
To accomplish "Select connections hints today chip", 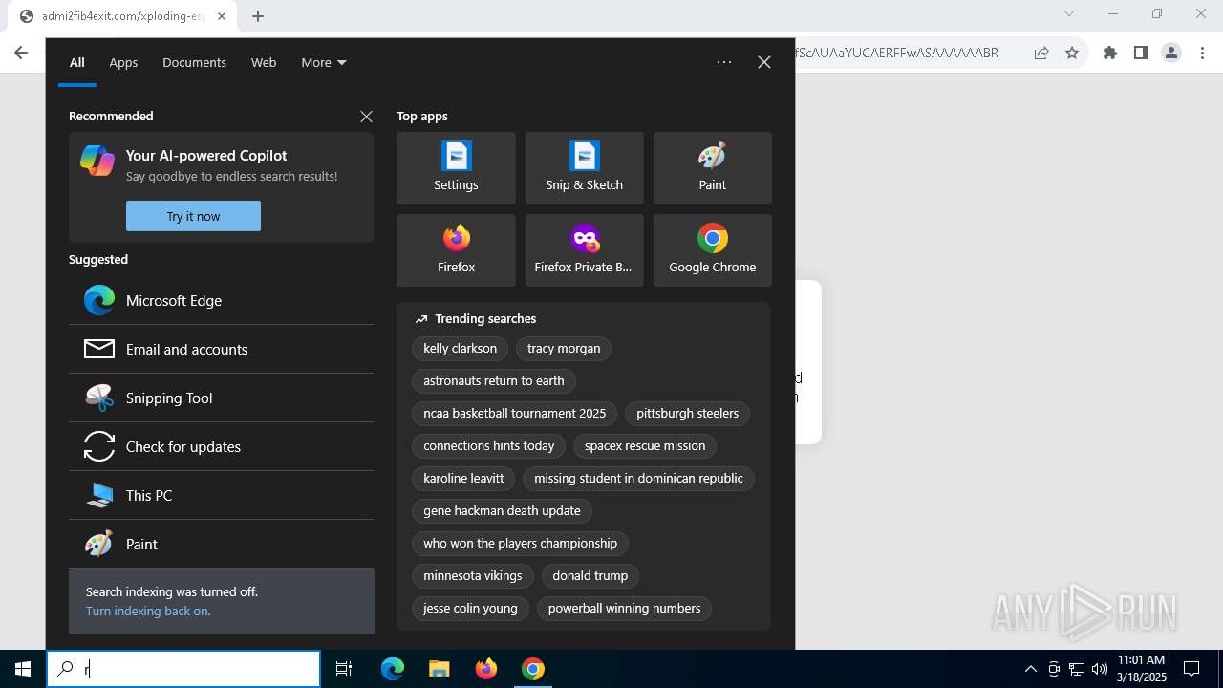I will tap(489, 446).
